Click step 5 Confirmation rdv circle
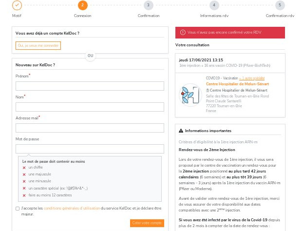 (x=280, y=5)
